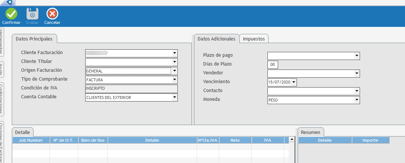
Task: Click the Job Number column header
Action: (x=31, y=140)
